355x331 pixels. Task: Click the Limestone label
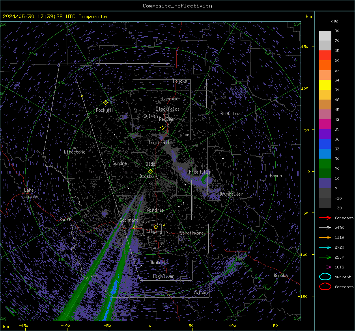pos(75,152)
